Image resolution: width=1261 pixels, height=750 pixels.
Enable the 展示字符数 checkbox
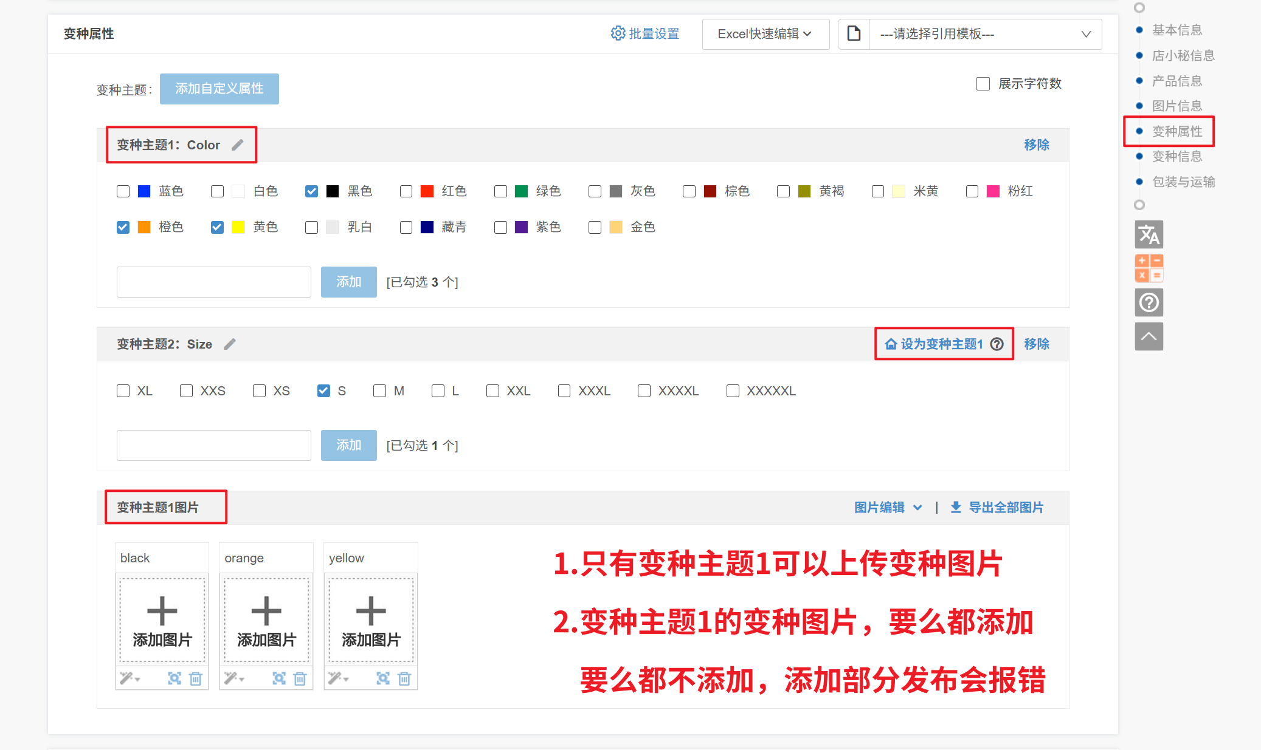[x=983, y=84]
